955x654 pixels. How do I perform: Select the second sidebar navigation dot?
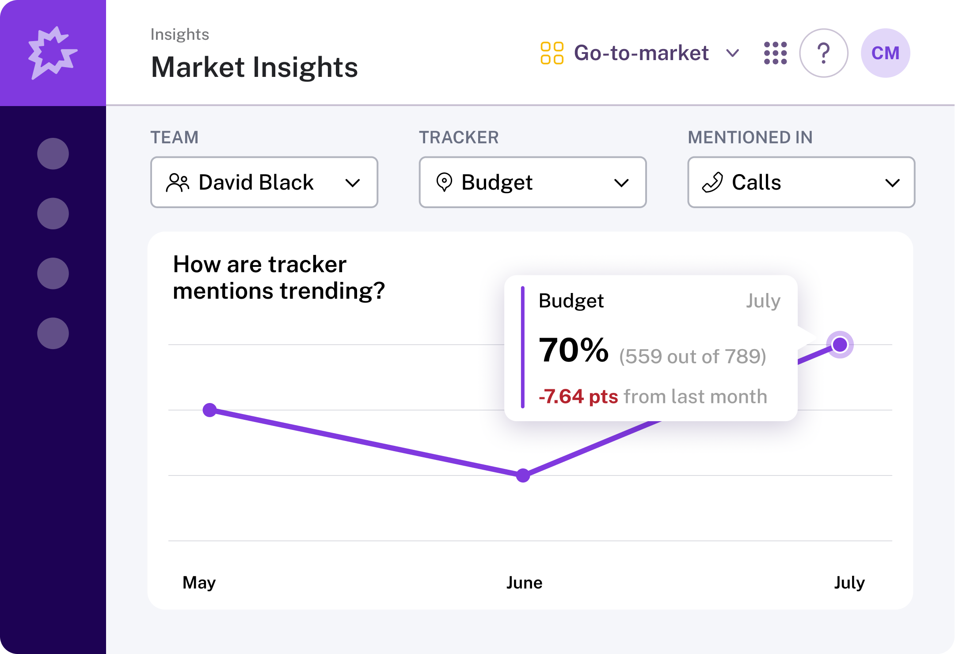[53, 213]
